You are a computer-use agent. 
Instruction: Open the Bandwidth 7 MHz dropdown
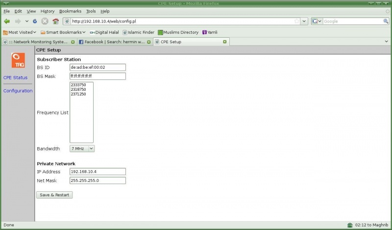coord(82,149)
